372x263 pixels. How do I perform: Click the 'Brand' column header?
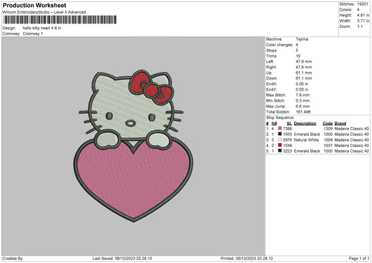click(340, 123)
